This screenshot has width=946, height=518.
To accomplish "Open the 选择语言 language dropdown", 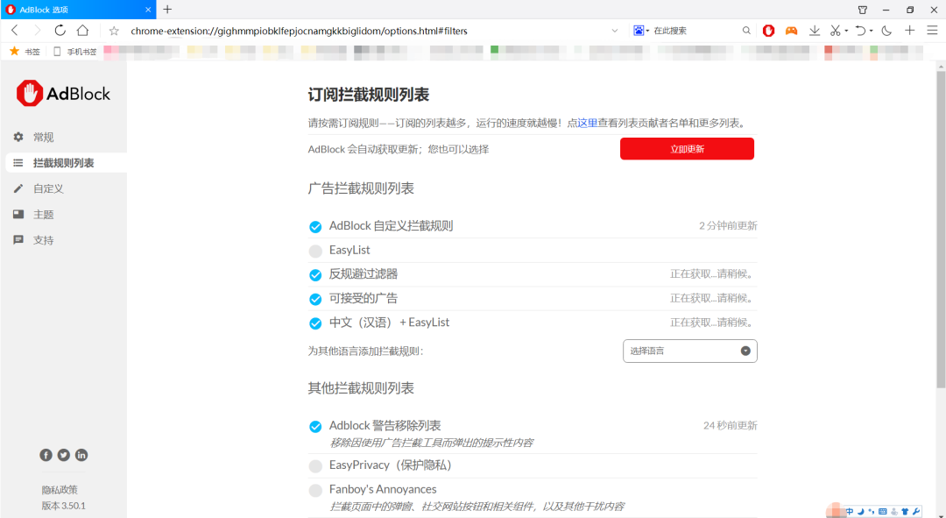I will point(689,351).
